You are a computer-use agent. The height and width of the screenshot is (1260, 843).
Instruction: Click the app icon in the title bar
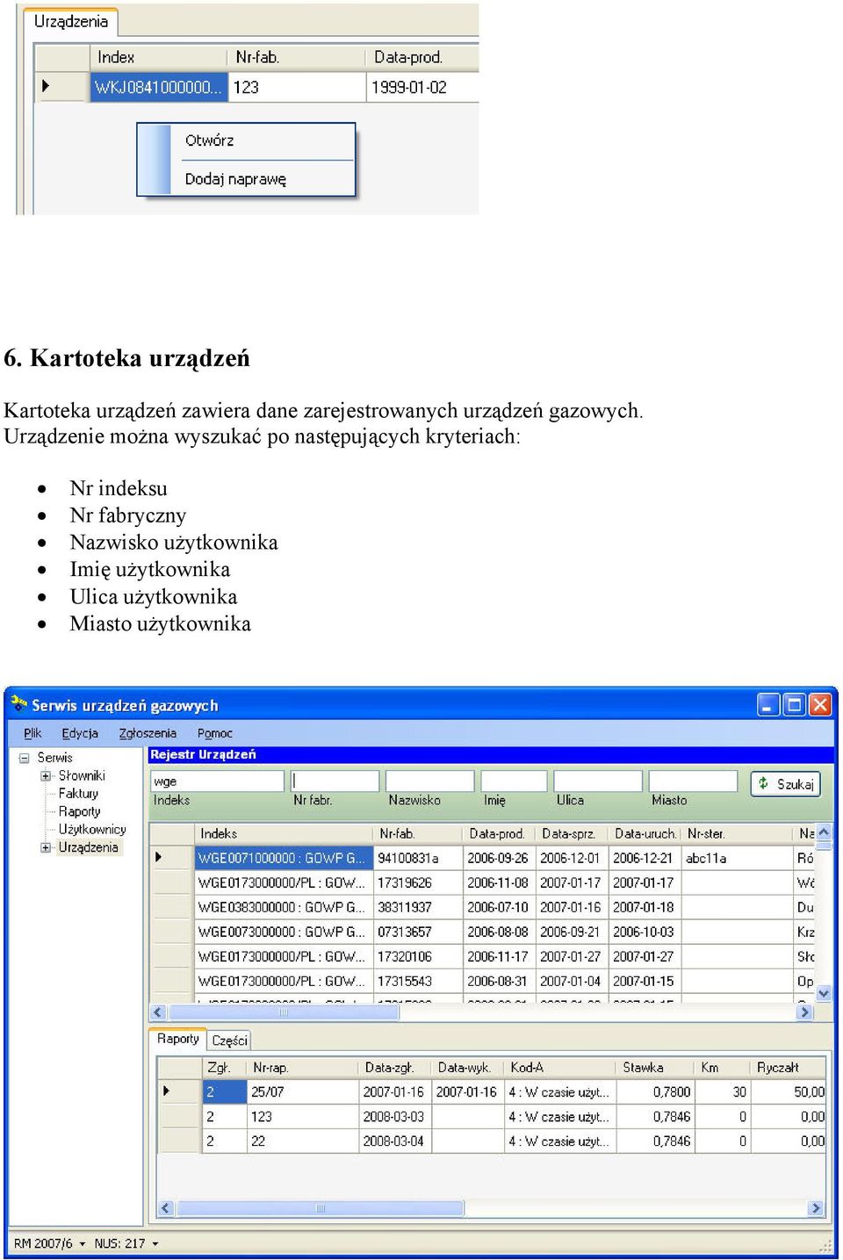click(x=18, y=703)
